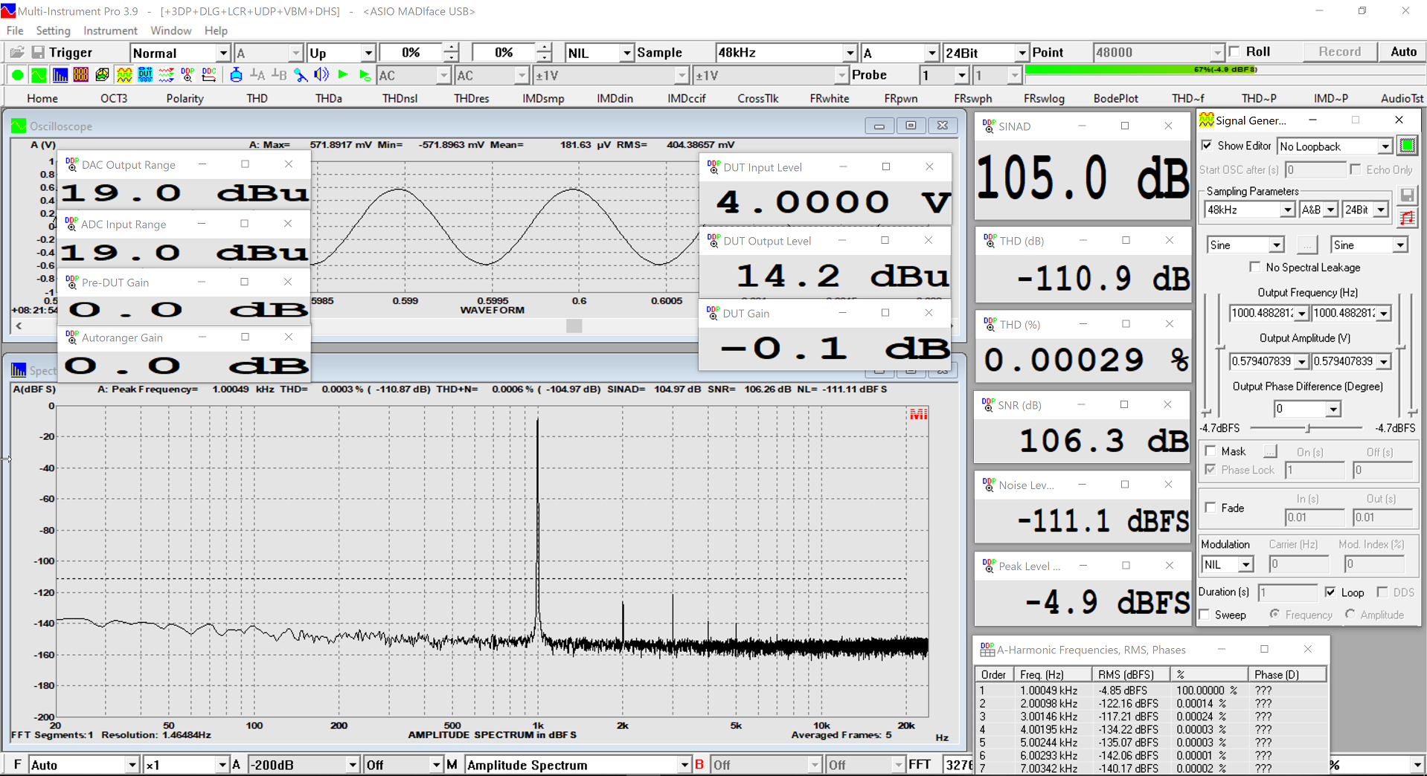Click the Auto button at top right
Viewport: 1427px width, 776px height.
click(x=1403, y=51)
